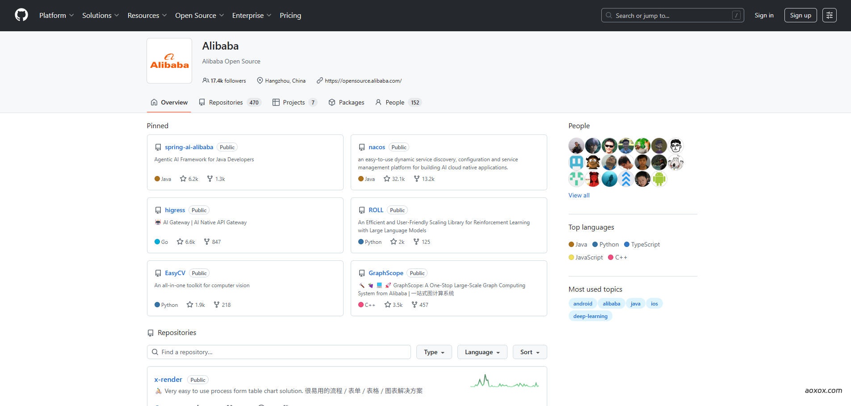Click the fork icon on higress card
Viewport: 851px width, 406px height.
click(x=207, y=242)
